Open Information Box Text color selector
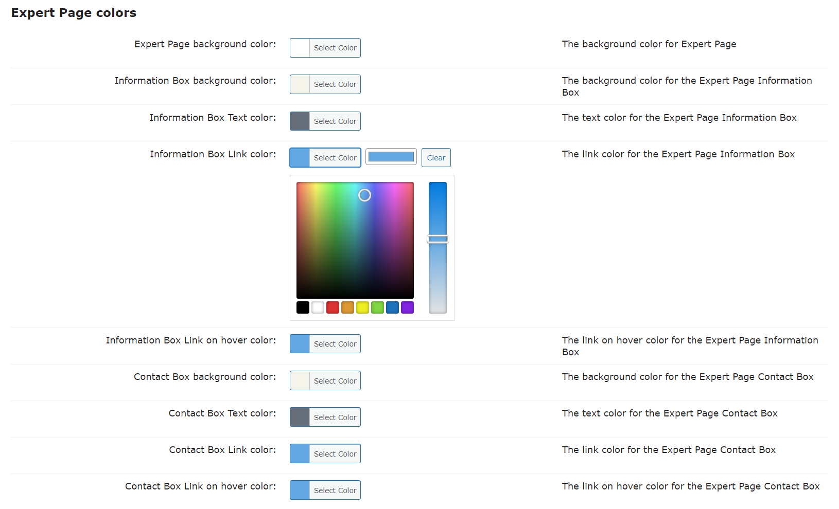This screenshot has width=839, height=509. (x=325, y=121)
